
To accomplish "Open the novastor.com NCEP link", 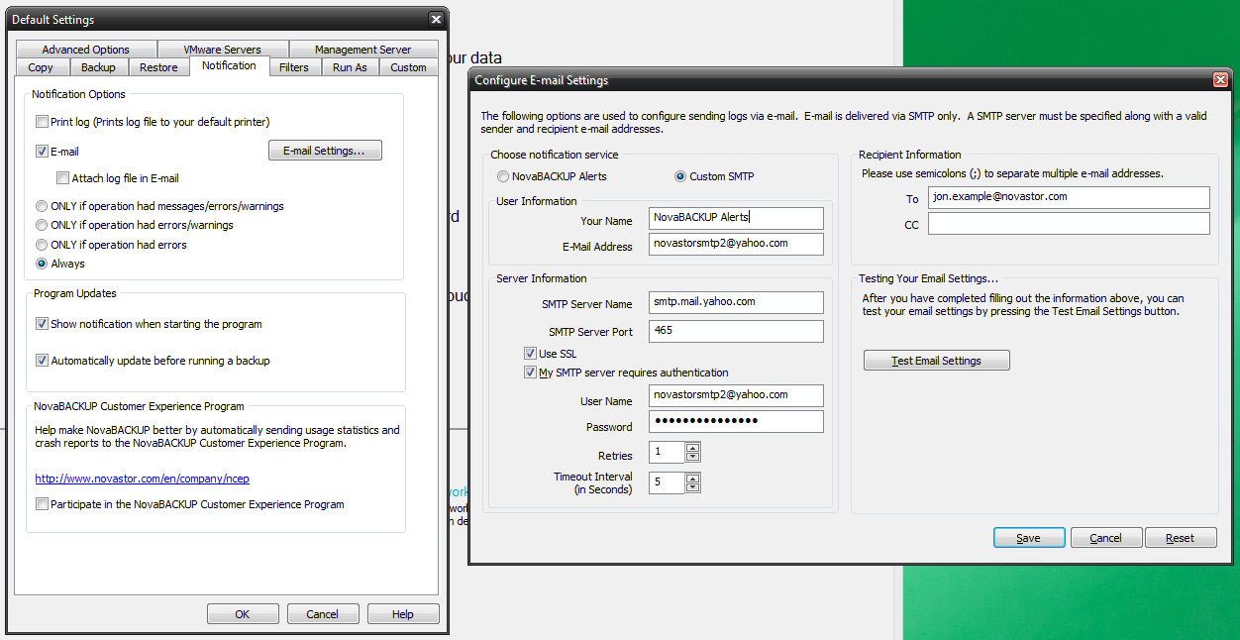I will (143, 479).
